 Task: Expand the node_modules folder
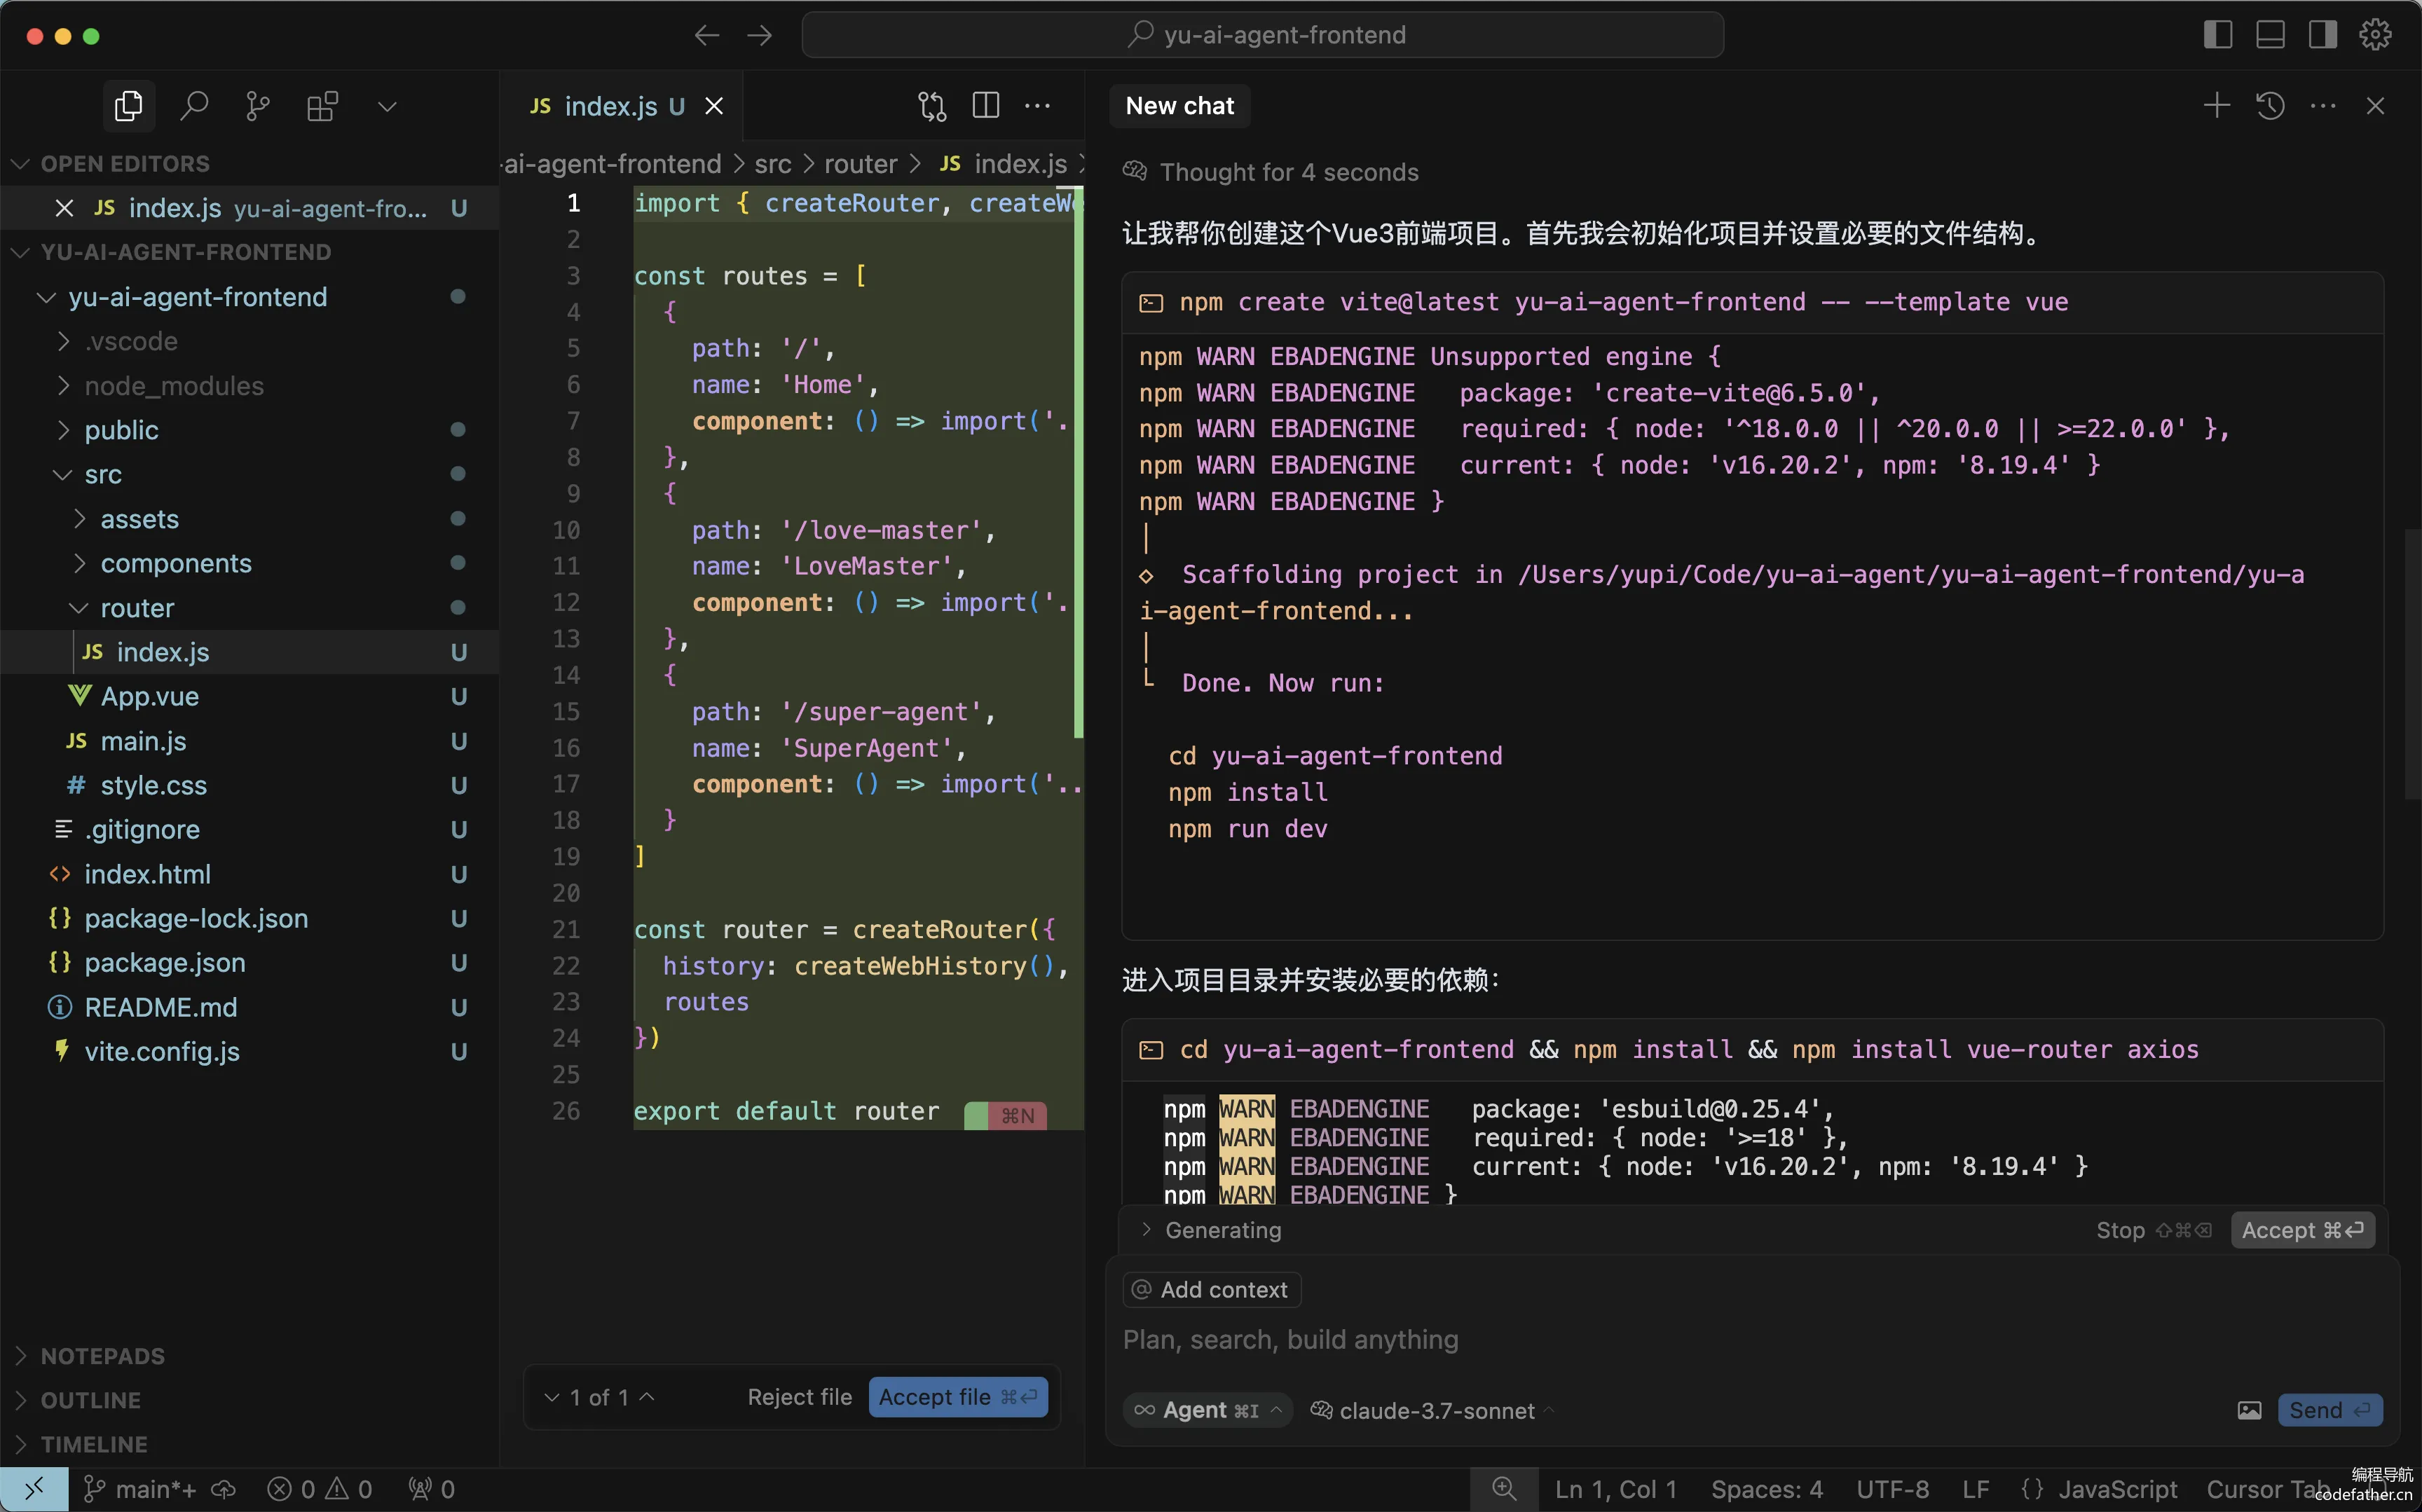tap(250, 386)
